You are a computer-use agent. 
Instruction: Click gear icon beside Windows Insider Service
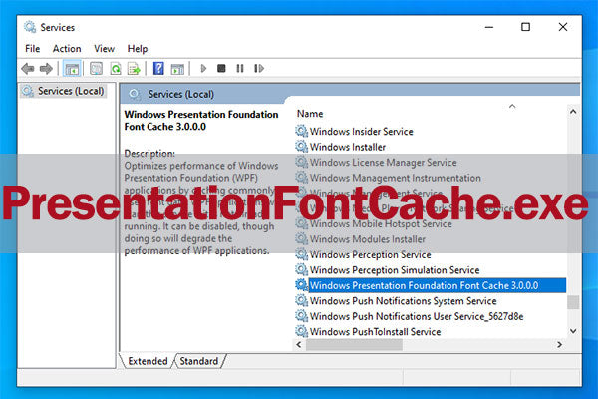[301, 131]
